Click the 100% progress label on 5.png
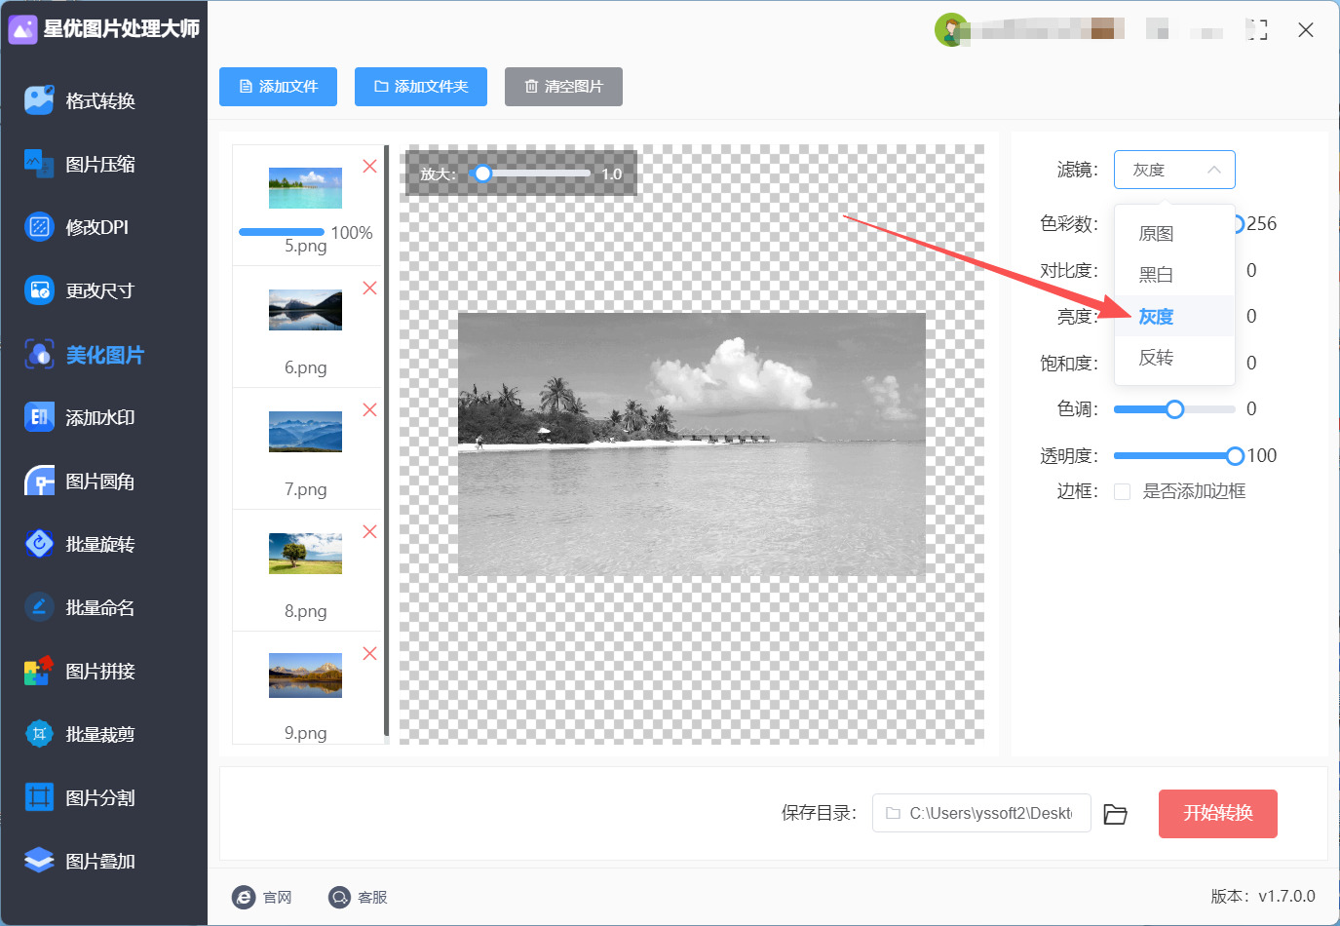This screenshot has height=926, width=1340. tap(352, 233)
